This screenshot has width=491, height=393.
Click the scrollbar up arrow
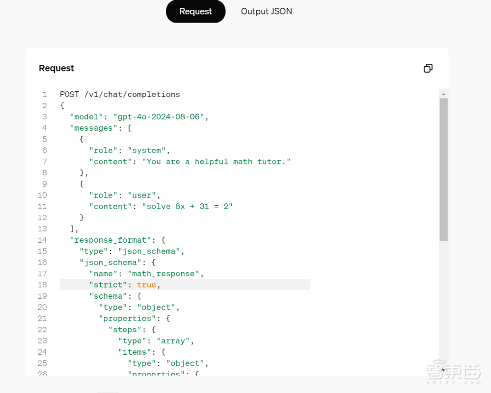pyautogui.click(x=443, y=94)
